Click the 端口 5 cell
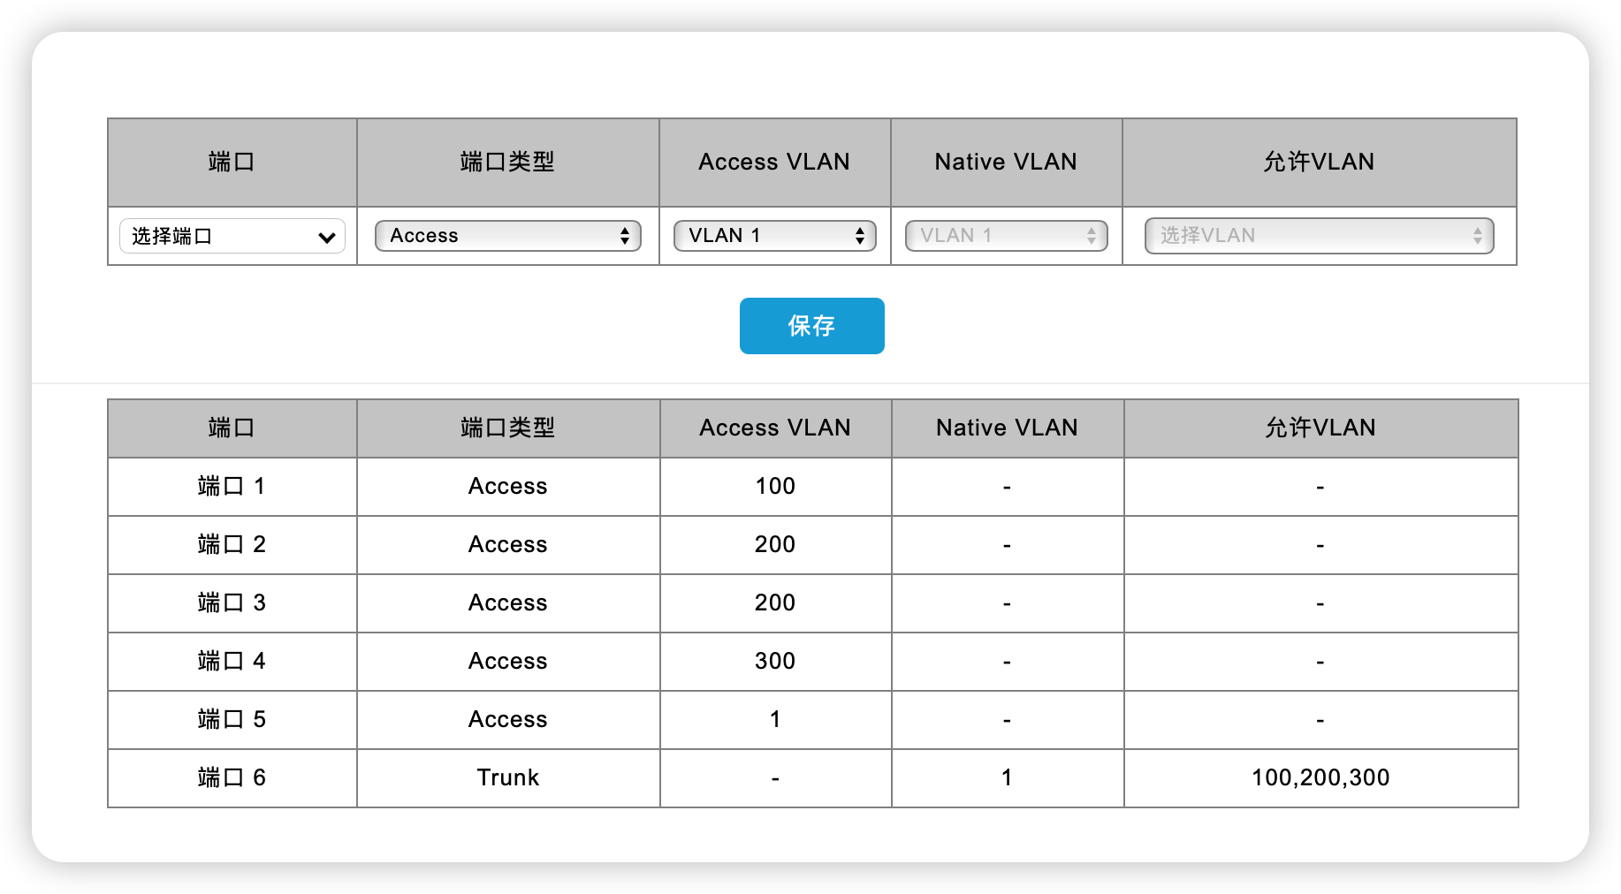The image size is (1621, 894). [232, 720]
